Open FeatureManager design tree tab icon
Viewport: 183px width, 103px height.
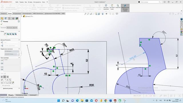[2, 18]
